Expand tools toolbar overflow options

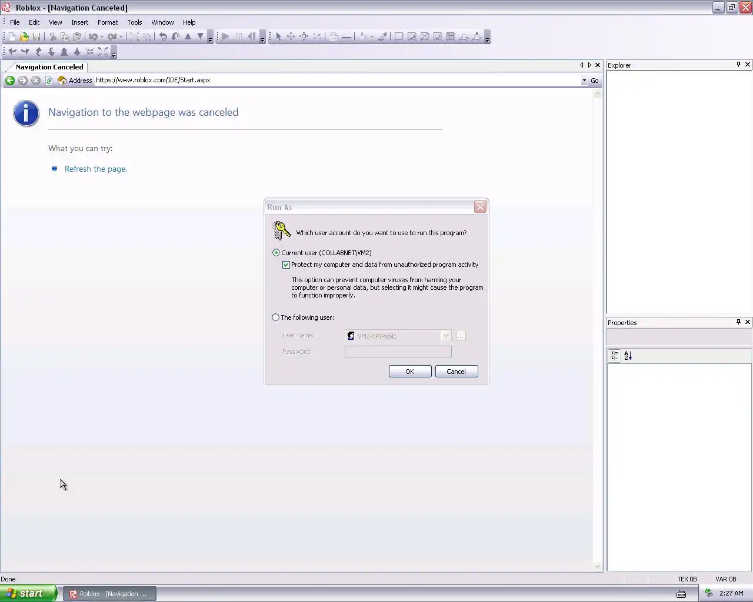click(x=487, y=37)
